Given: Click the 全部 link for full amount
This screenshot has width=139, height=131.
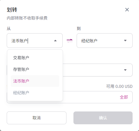Looking at the screenshot, I should coord(124,97).
